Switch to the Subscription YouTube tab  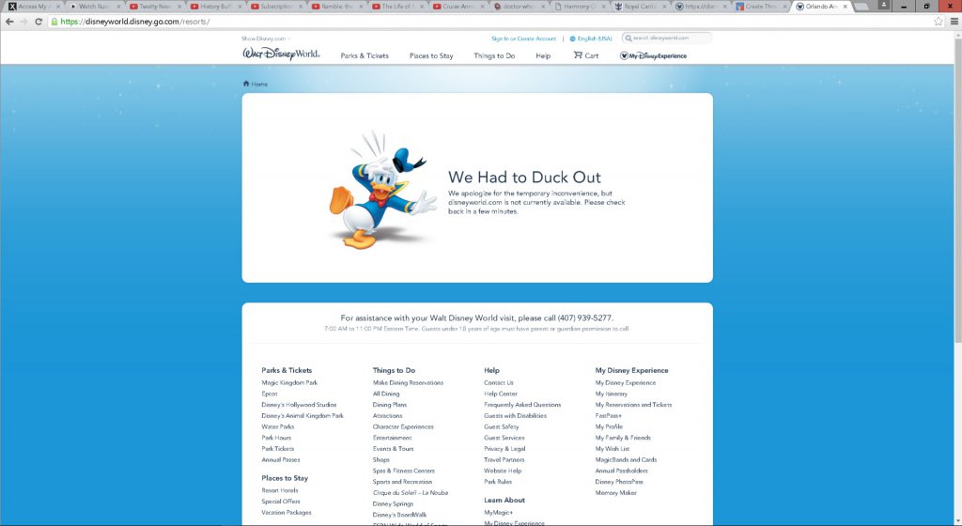275,7
